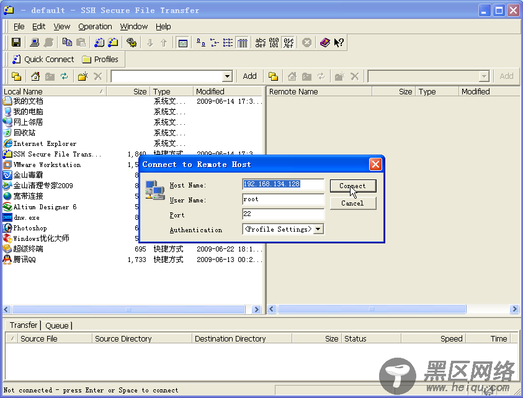
Task: Click the remote pane horizontal scrollbar thumb
Action: point(372,309)
